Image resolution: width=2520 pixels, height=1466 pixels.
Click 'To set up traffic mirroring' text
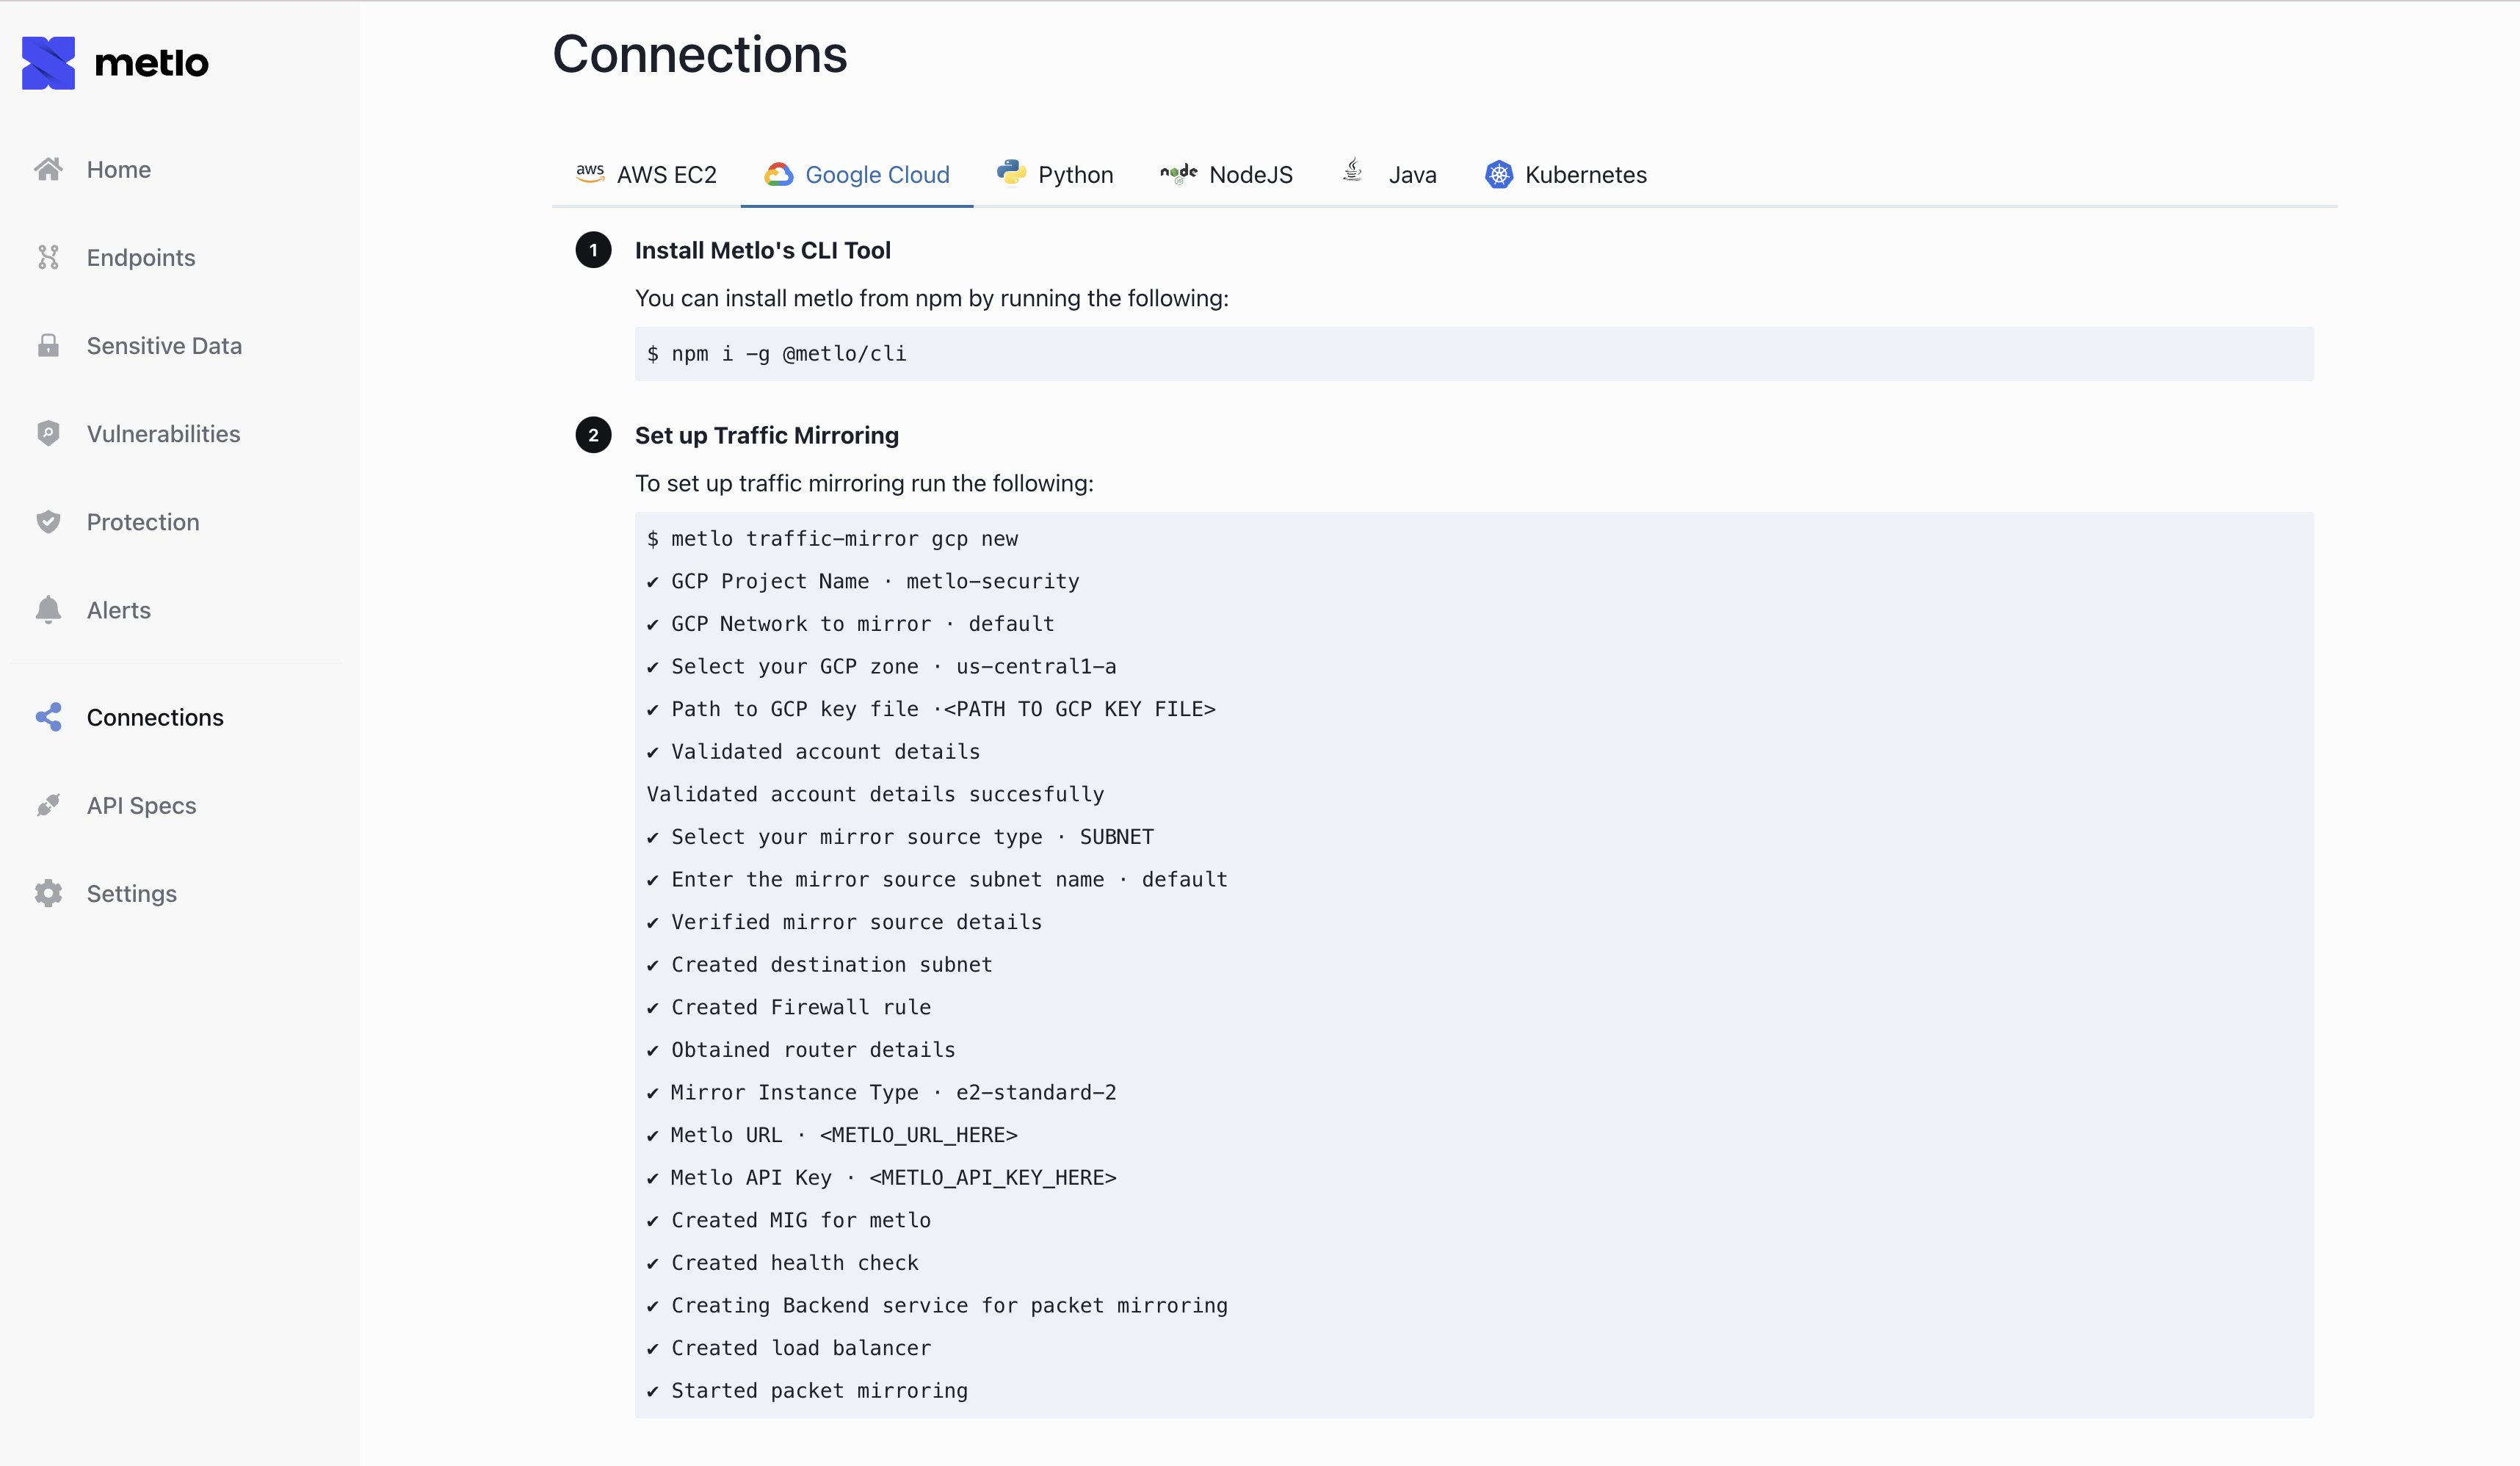point(864,483)
